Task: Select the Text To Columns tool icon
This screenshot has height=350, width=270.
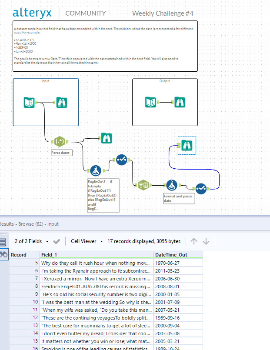Action: [143, 185]
